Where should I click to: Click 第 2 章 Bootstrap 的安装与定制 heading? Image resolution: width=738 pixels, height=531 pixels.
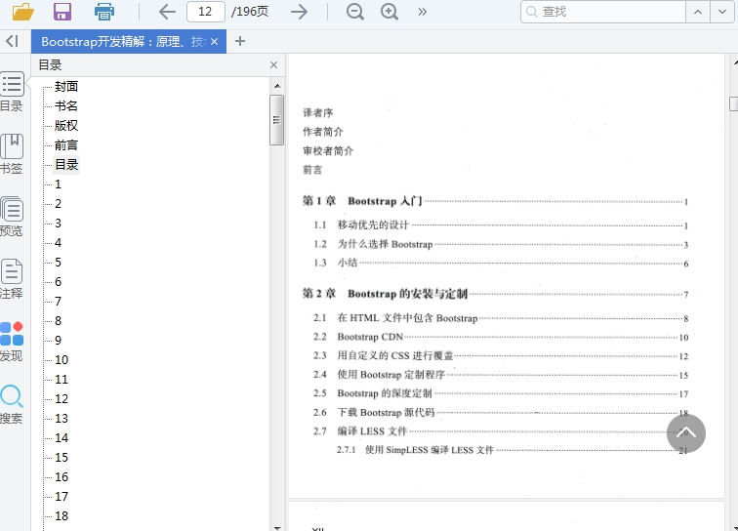385,294
